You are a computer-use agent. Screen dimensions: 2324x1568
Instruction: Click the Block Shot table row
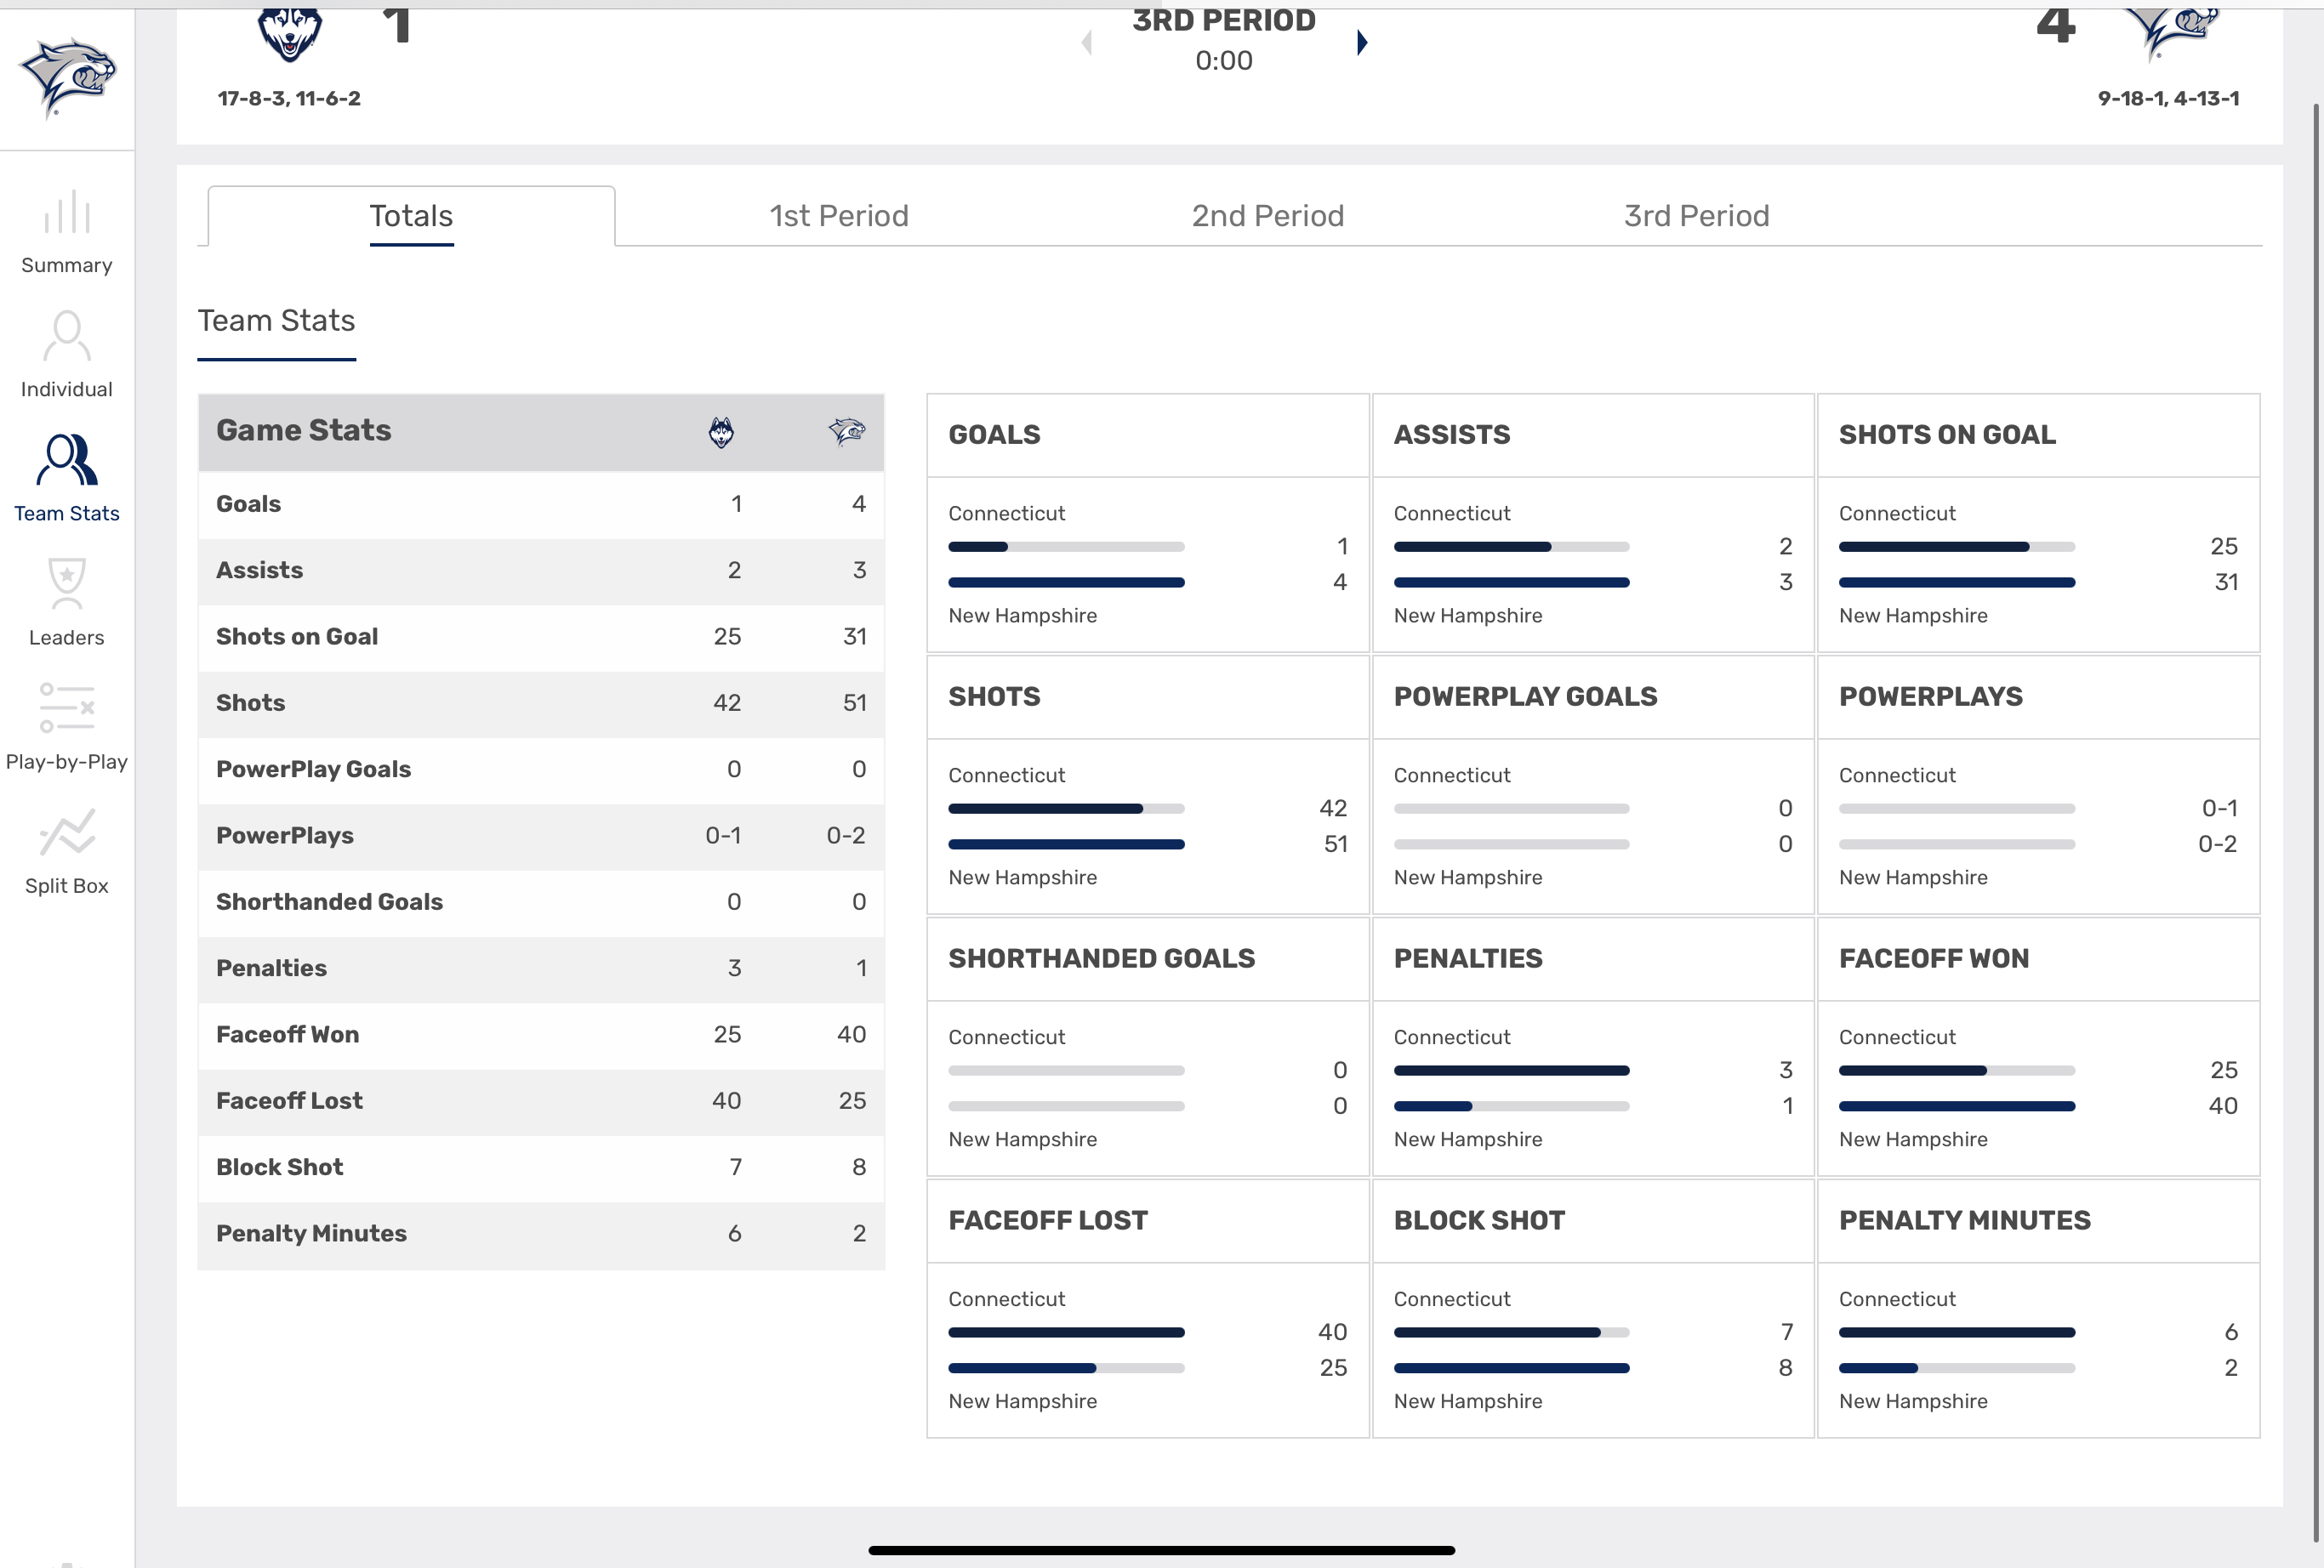(x=541, y=1167)
